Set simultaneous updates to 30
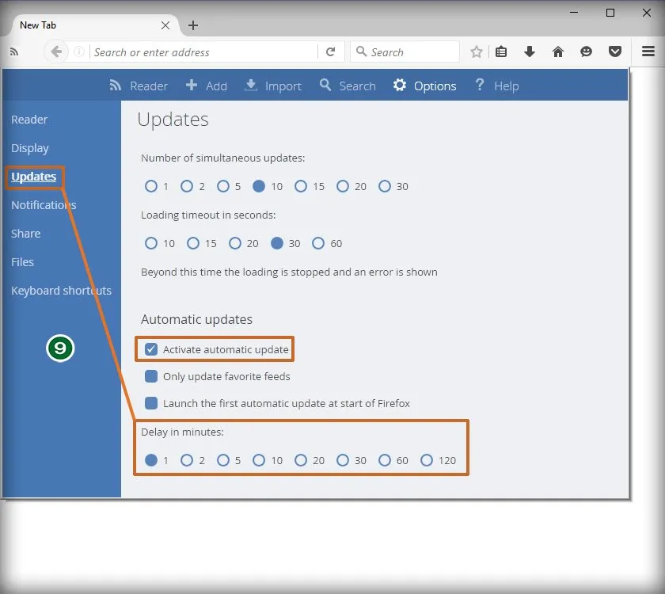665x594 pixels. point(385,186)
